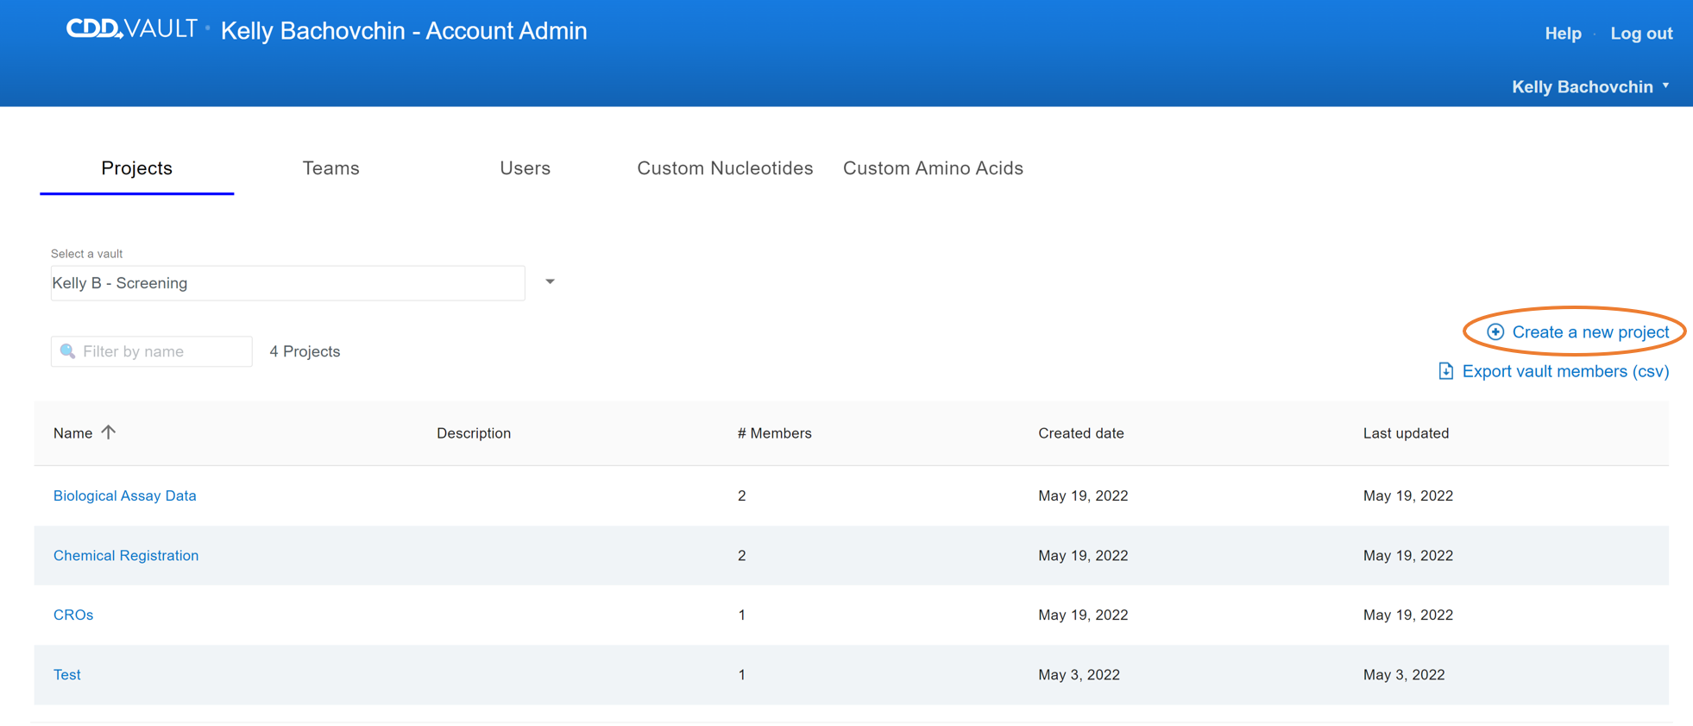Click the Name column header
The image size is (1693, 726).
[72, 433]
